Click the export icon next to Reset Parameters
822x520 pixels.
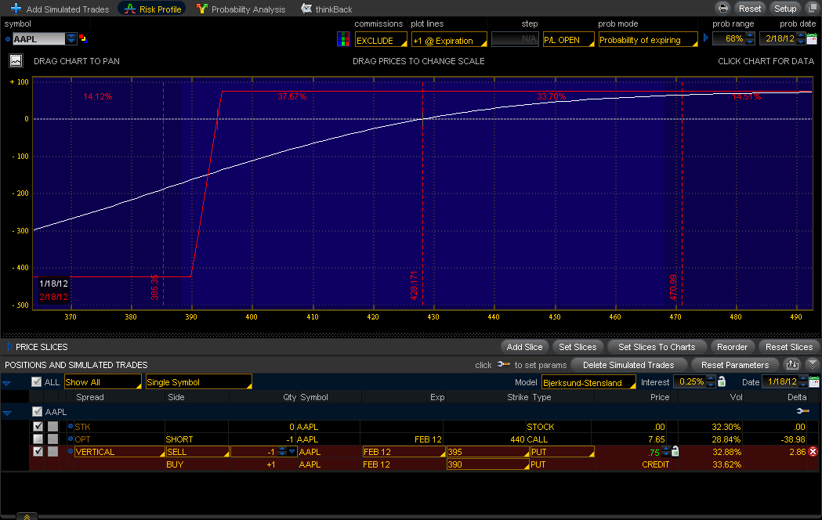792,364
